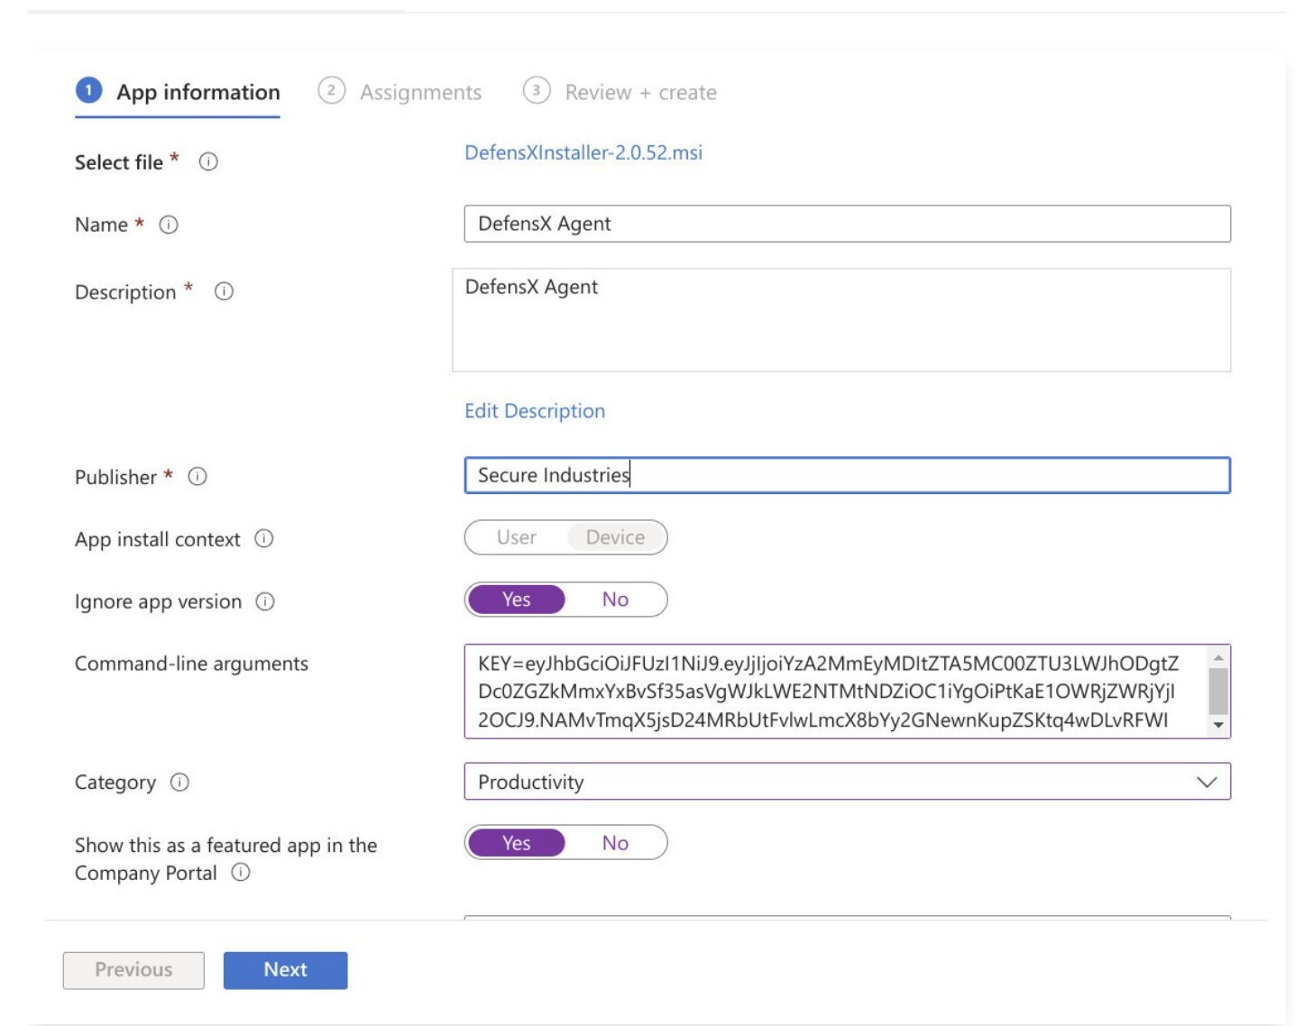Click the command-line arguments scroll up arrow
This screenshot has width=1295, height=1026.
pos(1218,657)
